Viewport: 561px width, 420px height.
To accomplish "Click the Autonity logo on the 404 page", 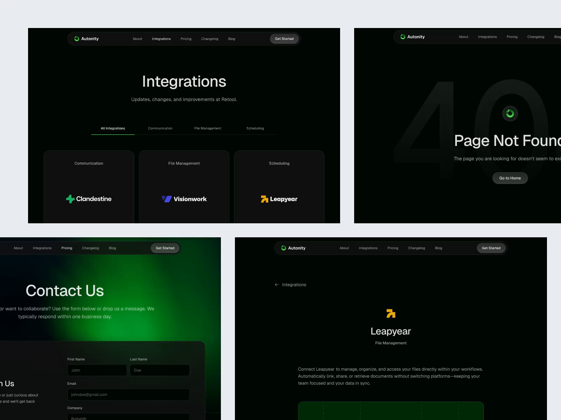I will click(x=403, y=36).
